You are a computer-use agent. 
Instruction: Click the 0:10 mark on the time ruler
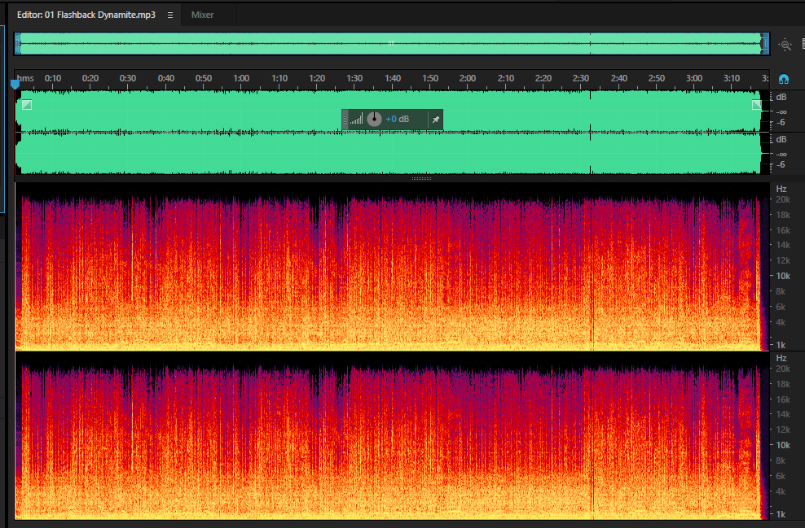(x=53, y=78)
